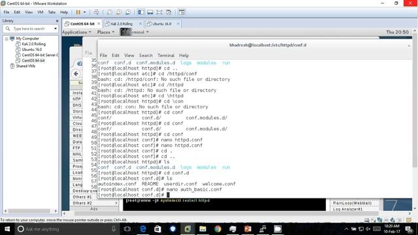Switch to the Kali 2.0 Rolling tab
Viewport: 418px width, 235px height.
point(121,23)
